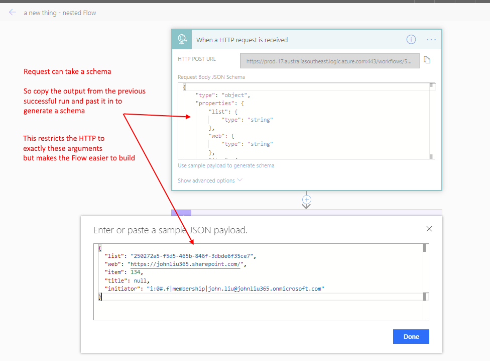Close the sample JSON payload dialog

tap(429, 229)
